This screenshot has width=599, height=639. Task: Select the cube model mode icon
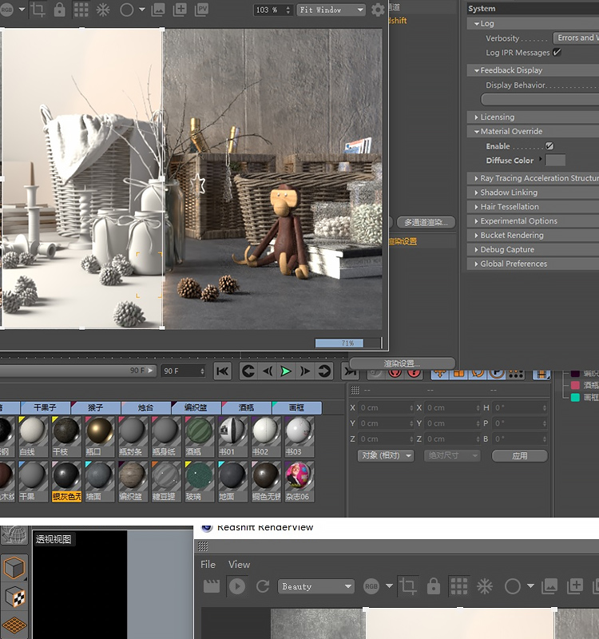pos(15,568)
